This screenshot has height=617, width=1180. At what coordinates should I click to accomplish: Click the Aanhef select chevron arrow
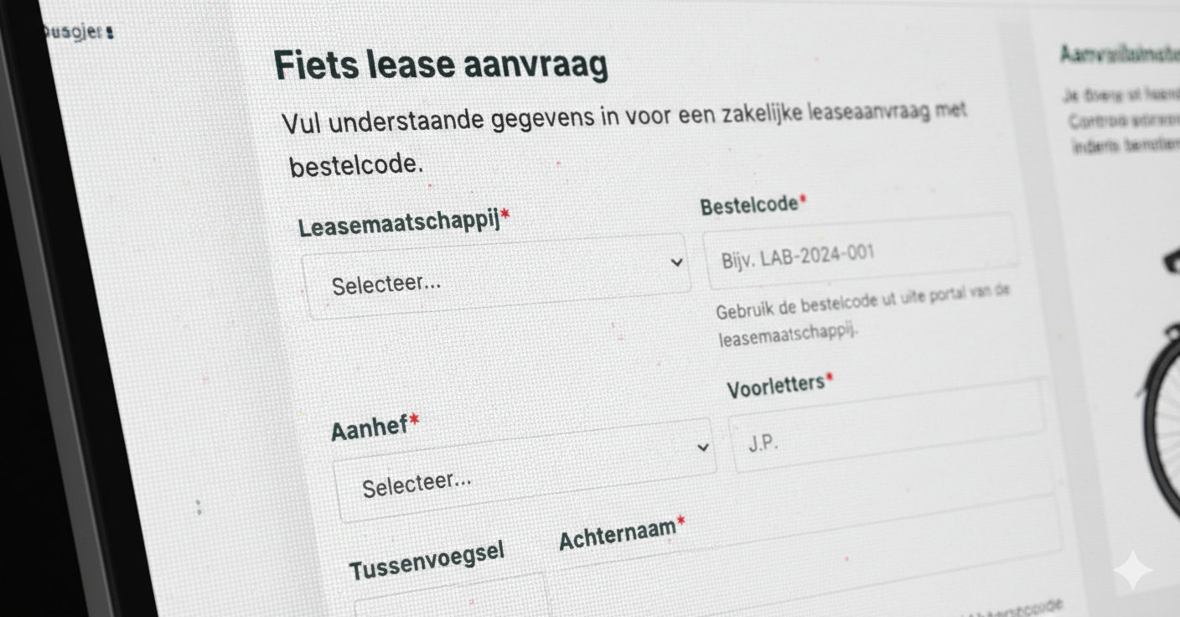[702, 448]
